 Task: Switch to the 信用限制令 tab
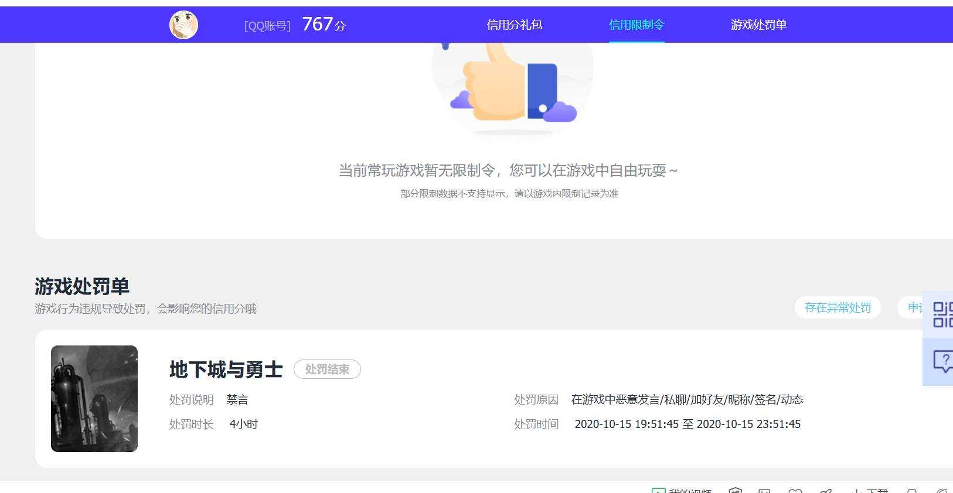(x=637, y=25)
